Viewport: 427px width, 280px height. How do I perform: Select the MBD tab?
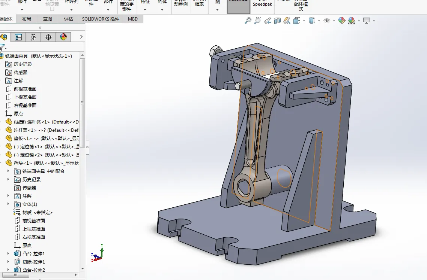click(x=132, y=19)
